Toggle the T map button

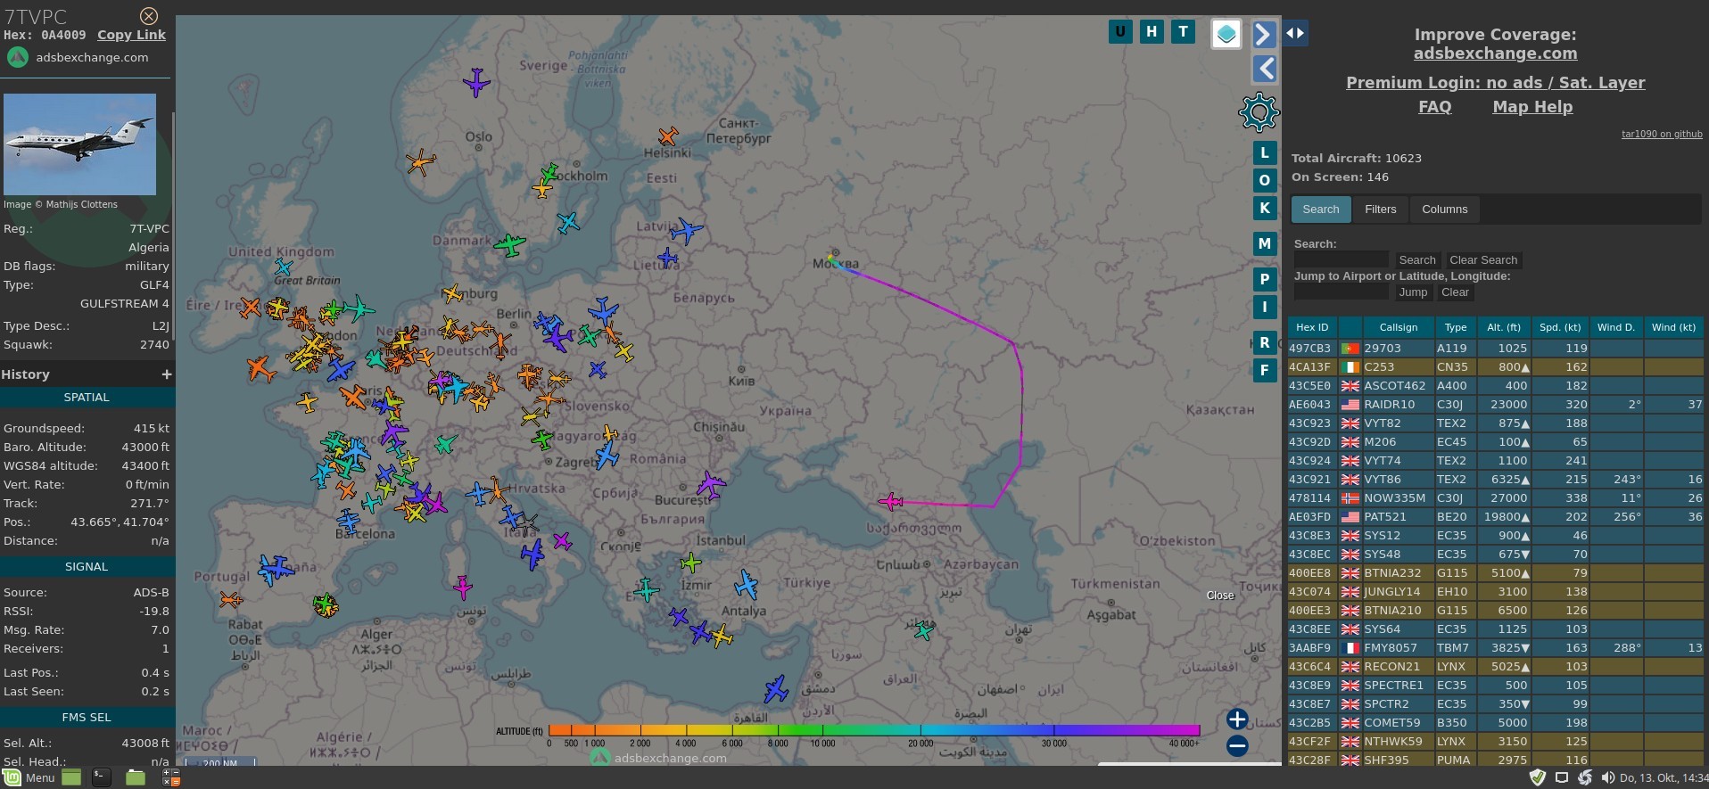(1183, 32)
